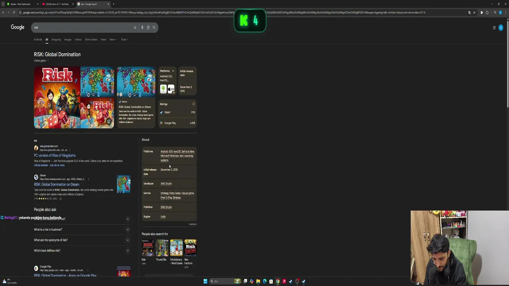Open search by image (Lens) icon
The image size is (509, 286).
(x=148, y=27)
